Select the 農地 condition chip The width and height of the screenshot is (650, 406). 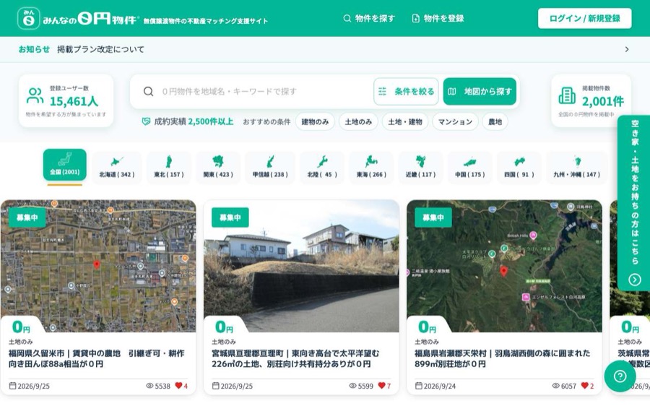[495, 122]
